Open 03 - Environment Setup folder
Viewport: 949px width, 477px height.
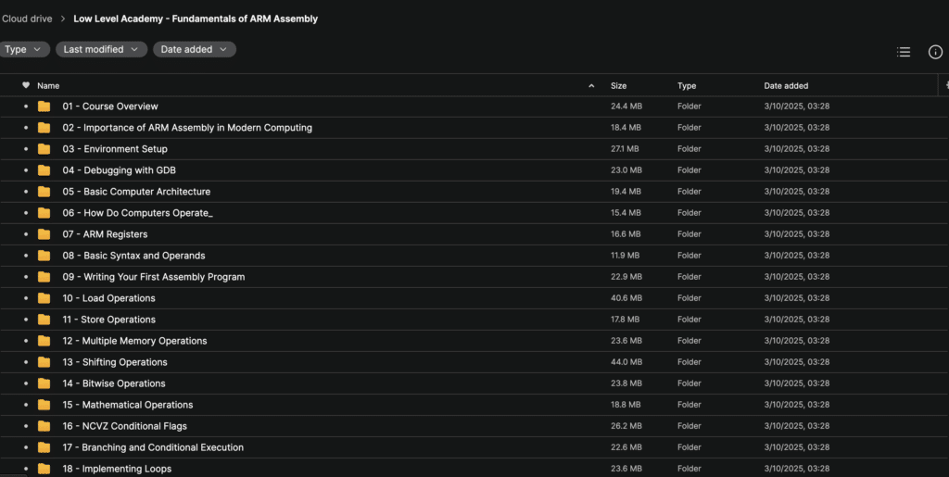pos(115,149)
